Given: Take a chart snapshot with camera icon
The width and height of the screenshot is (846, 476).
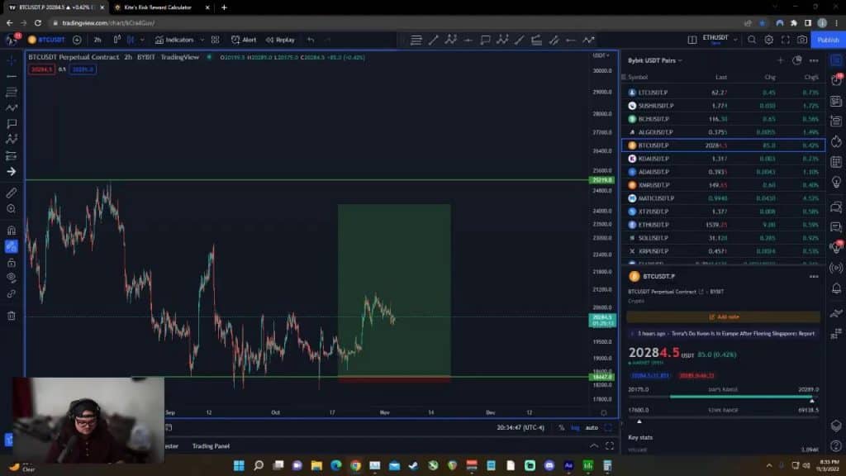Looking at the screenshot, I should coord(802,40).
